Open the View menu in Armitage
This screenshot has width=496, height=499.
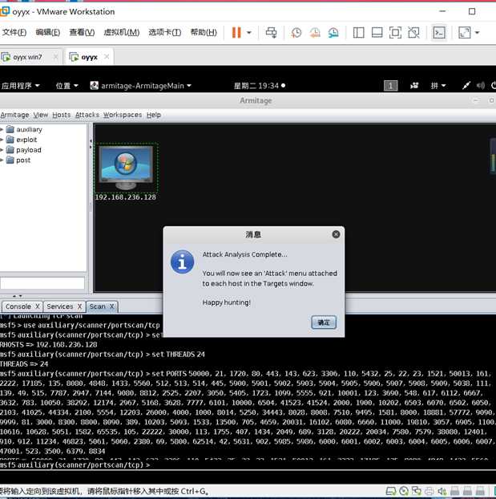coord(41,115)
